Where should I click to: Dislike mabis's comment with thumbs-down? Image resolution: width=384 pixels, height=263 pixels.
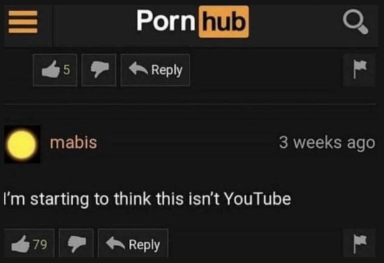(76, 244)
